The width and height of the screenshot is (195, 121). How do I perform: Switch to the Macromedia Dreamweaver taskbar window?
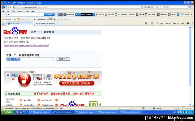(x=108, y=112)
